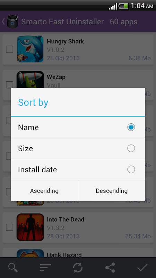Open the Hank Hazard list entry
Image resolution: width=156 pixels, height=278 pixels.
tap(78, 253)
